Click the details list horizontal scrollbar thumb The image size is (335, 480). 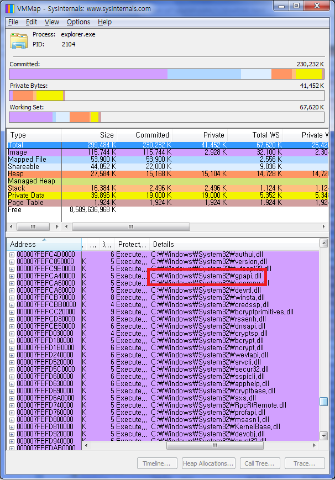pos(215,445)
